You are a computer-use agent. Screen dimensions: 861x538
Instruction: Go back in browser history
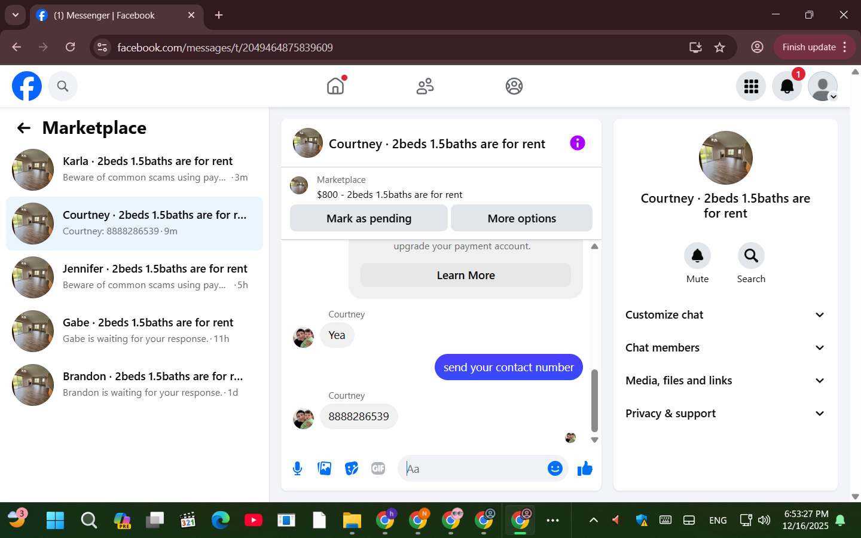17,47
